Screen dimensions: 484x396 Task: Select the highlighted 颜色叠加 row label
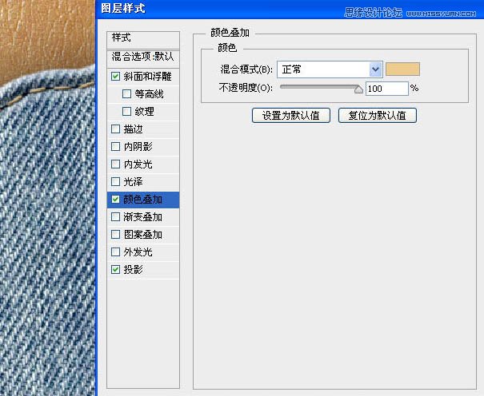click(x=143, y=200)
